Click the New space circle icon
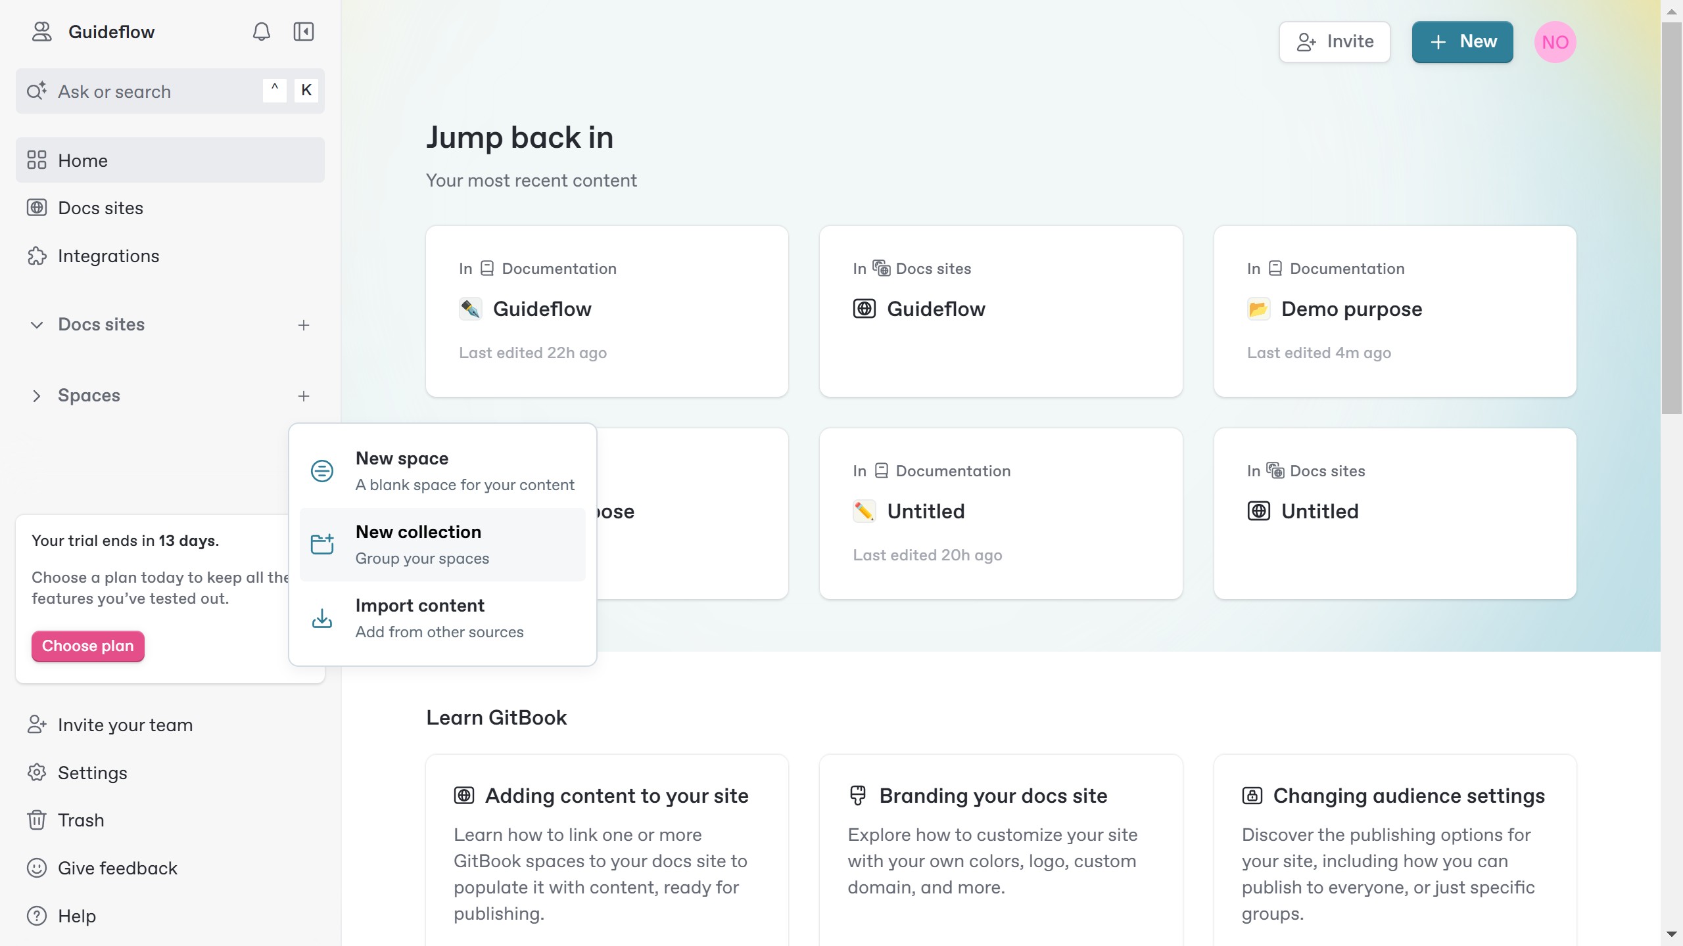 (x=322, y=471)
